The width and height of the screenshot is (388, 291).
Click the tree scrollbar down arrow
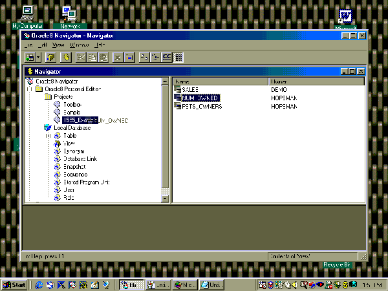click(165, 199)
